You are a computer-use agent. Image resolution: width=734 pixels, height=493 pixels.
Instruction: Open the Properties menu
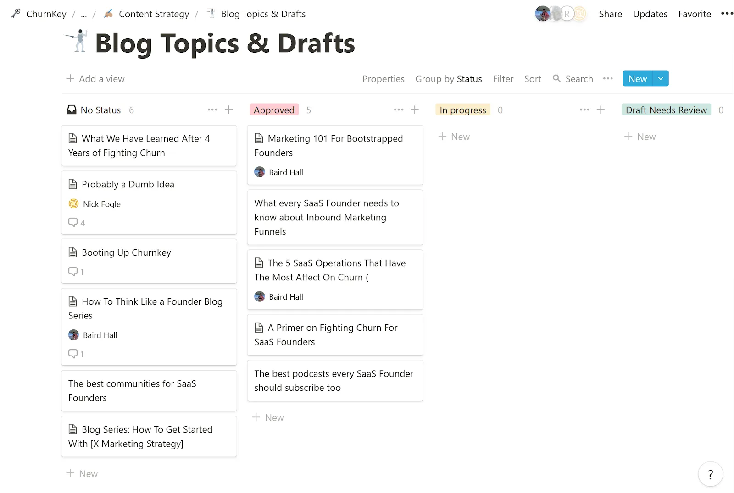pos(383,79)
